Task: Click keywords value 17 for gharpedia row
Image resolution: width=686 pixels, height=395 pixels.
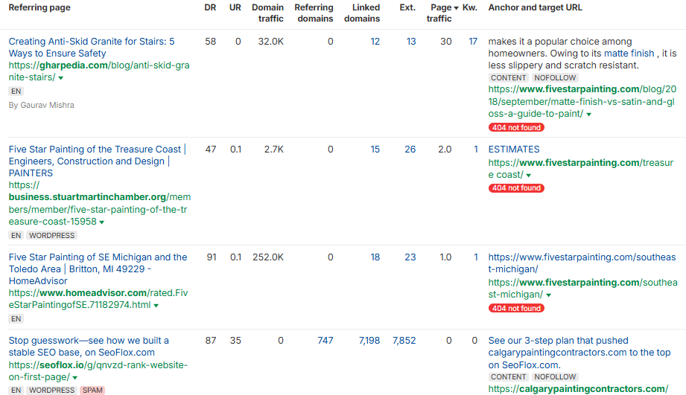Action: pos(472,42)
